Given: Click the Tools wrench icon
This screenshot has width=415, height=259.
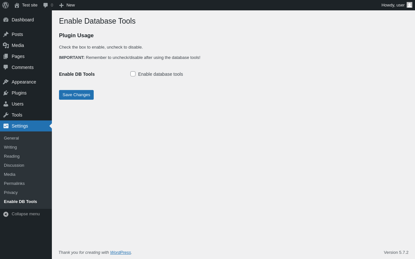Looking at the screenshot, I should pyautogui.click(x=6, y=115).
